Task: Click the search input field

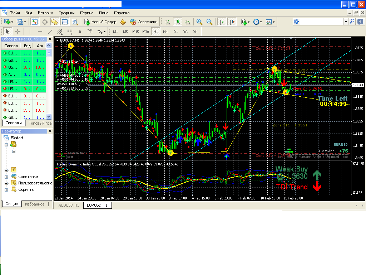Action: (322, 22)
